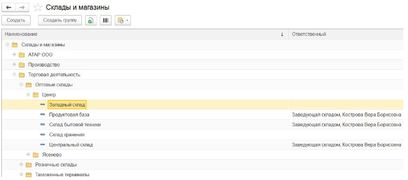Expand the АТАР ООО folder
This screenshot has width=408, height=180.
14,55
